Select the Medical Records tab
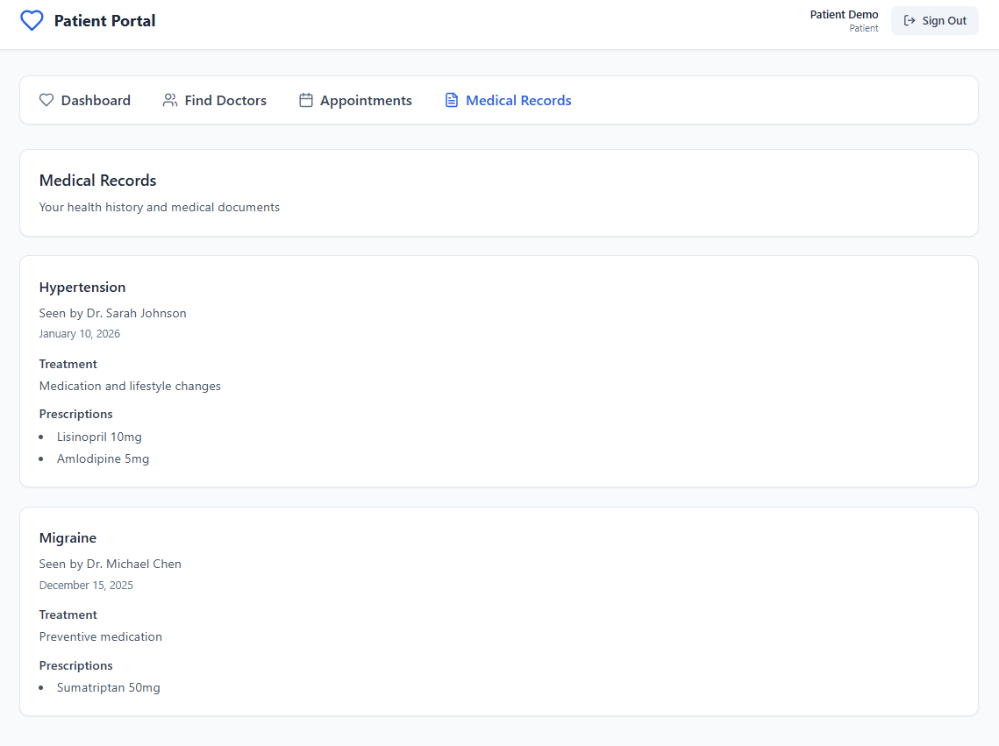The height and width of the screenshot is (746, 999). click(x=508, y=100)
